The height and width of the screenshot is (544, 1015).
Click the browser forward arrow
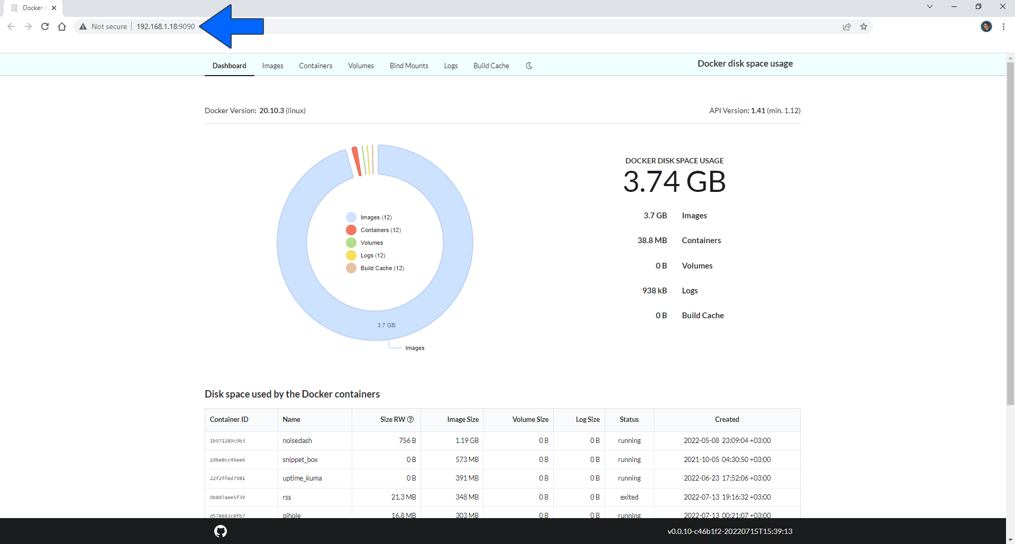coord(28,26)
